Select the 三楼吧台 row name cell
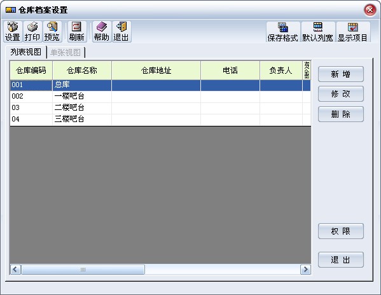The width and height of the screenshot is (381, 295). [x=82, y=120]
